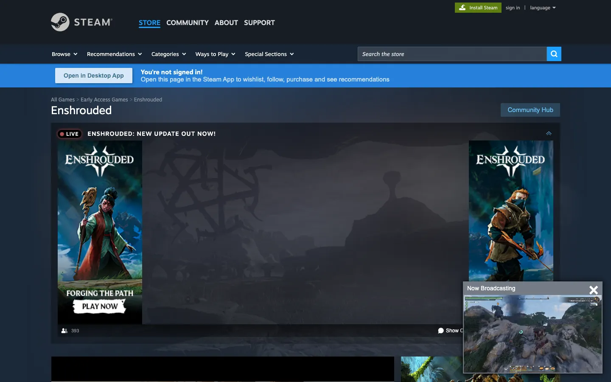The height and width of the screenshot is (382, 611).
Task: Open the Community Hub button
Action: 530,110
